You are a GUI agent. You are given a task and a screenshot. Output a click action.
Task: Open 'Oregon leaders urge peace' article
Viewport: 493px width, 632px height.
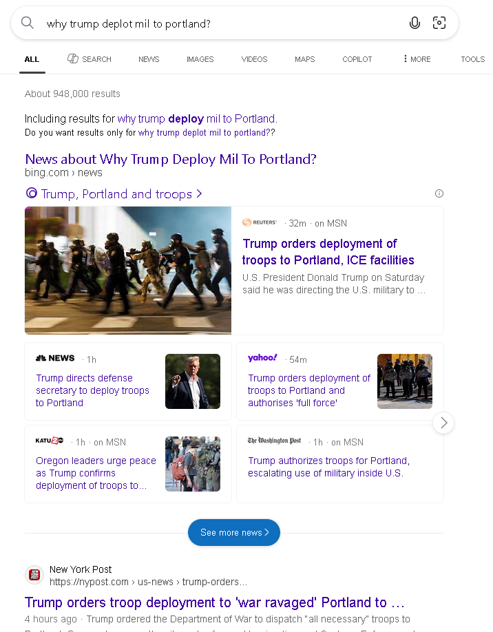pyautogui.click(x=96, y=473)
